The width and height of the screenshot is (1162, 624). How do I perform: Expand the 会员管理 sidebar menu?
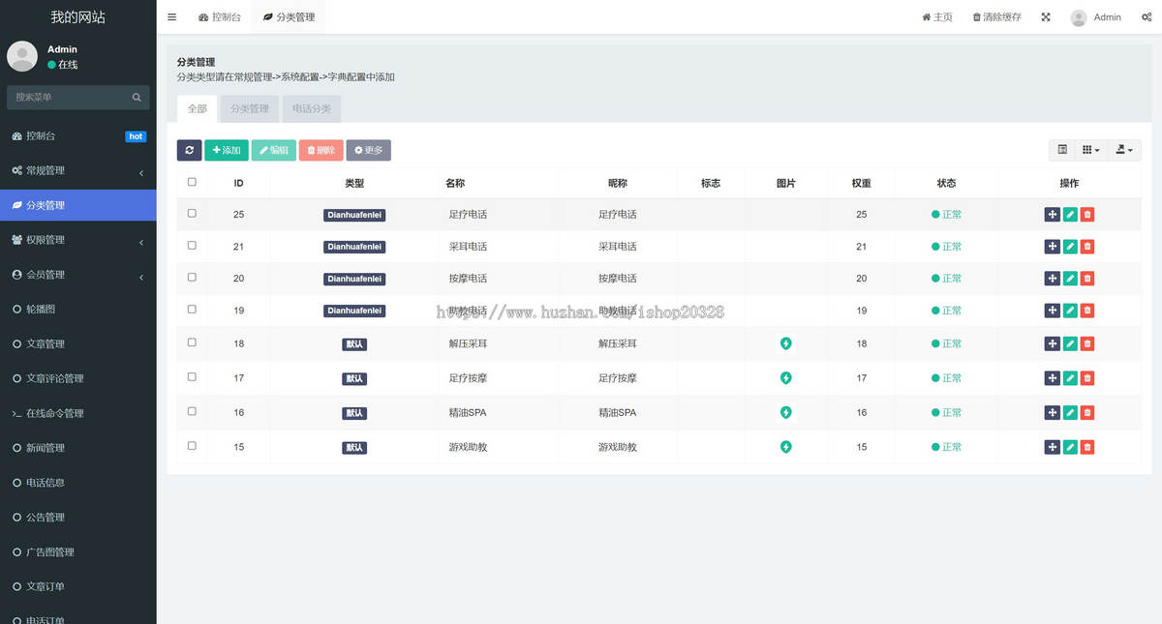(77, 275)
